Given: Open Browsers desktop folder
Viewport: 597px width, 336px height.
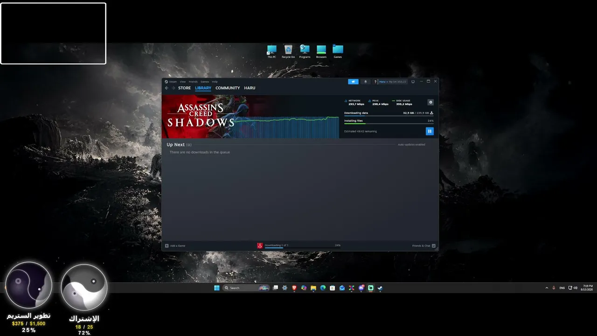Looking at the screenshot, I should point(321,51).
